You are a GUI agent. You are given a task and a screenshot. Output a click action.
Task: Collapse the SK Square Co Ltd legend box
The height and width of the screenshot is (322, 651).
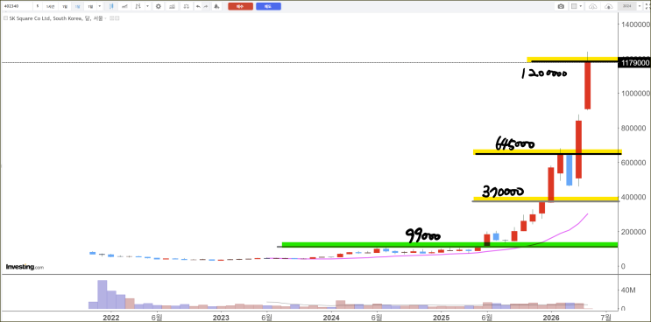pyautogui.click(x=5, y=18)
